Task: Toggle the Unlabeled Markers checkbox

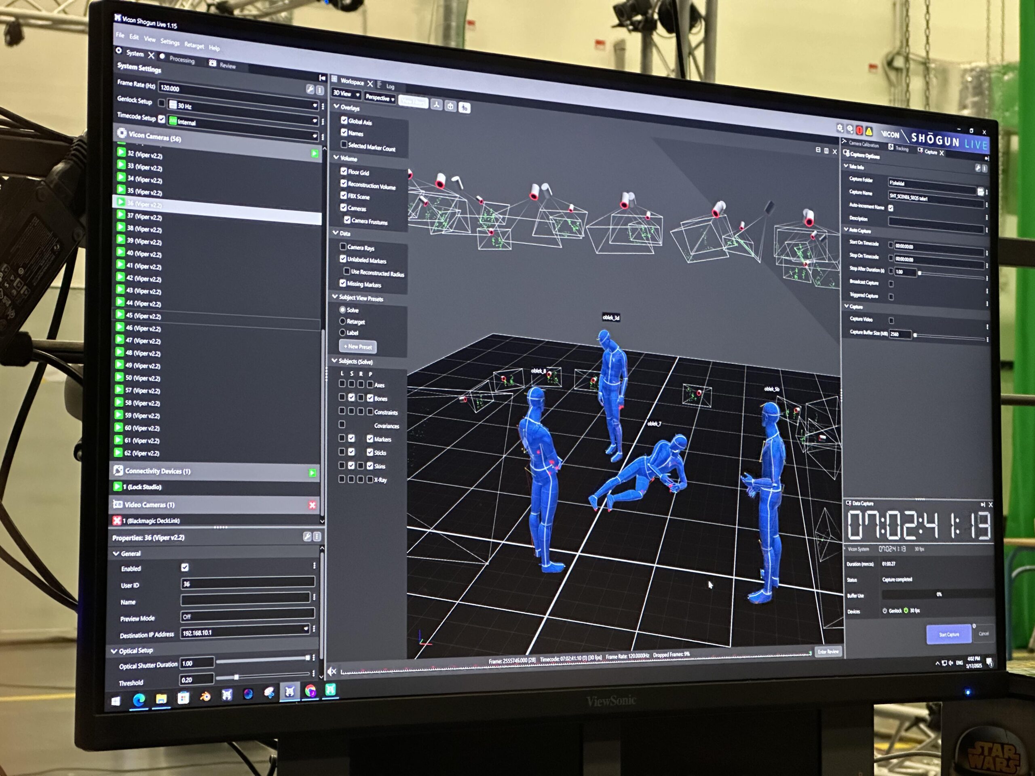Action: [x=343, y=259]
